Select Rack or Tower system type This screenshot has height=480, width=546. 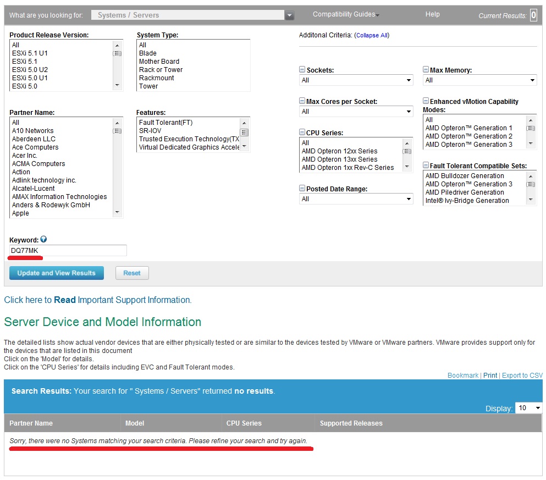[x=161, y=70]
